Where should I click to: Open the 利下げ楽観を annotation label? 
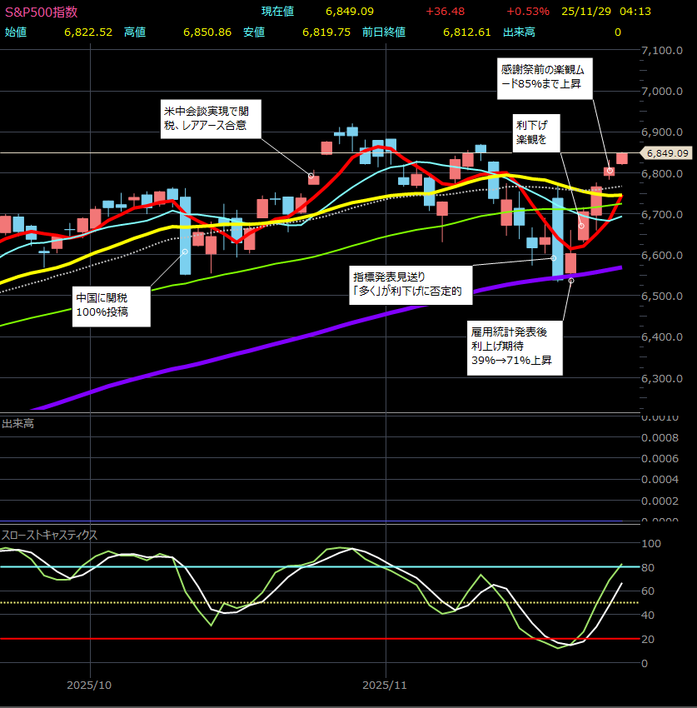535,132
